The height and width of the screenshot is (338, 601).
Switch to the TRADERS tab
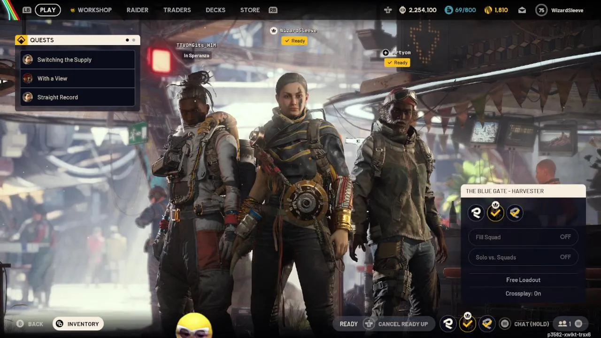(x=177, y=10)
